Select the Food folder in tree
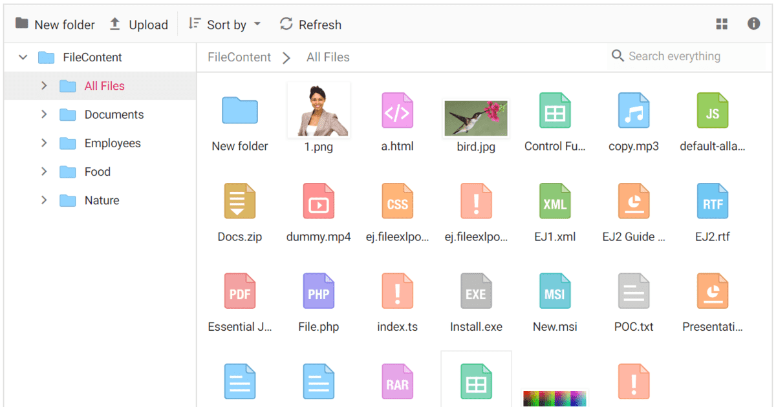Viewport: 776px width, 407px height. (x=98, y=171)
